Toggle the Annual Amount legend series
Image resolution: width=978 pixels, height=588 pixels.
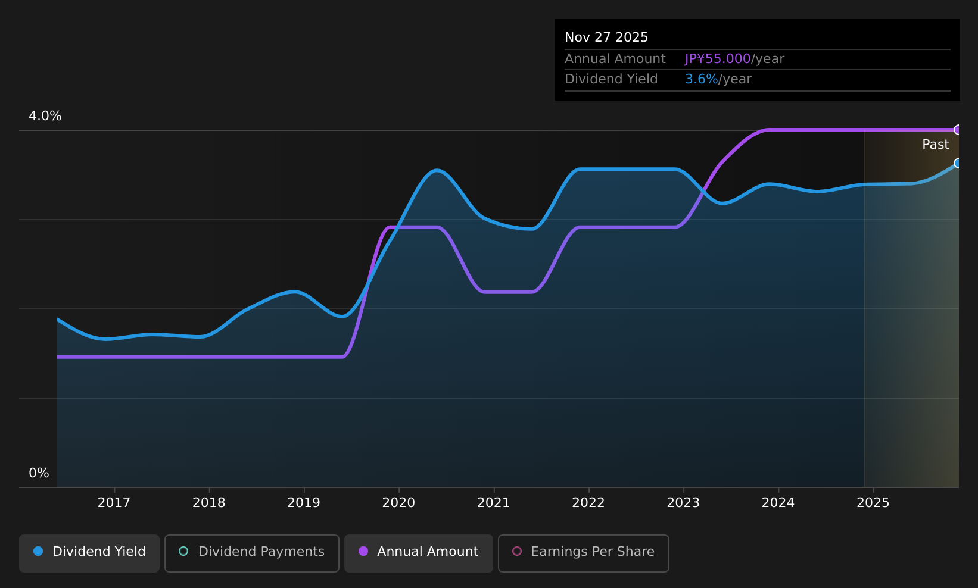419,553
